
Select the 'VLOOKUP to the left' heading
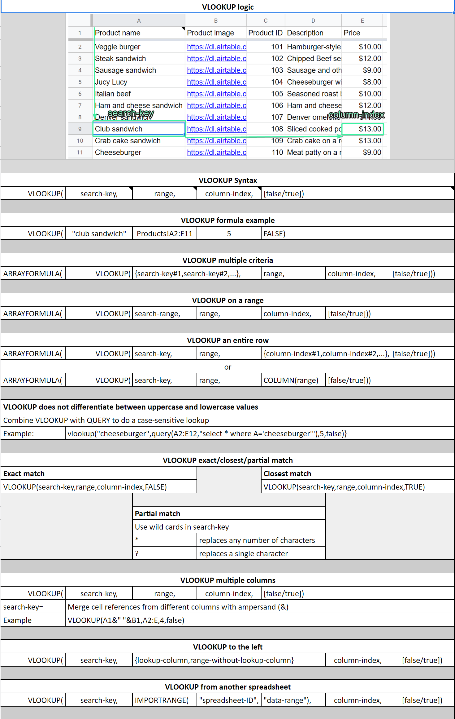point(227,647)
